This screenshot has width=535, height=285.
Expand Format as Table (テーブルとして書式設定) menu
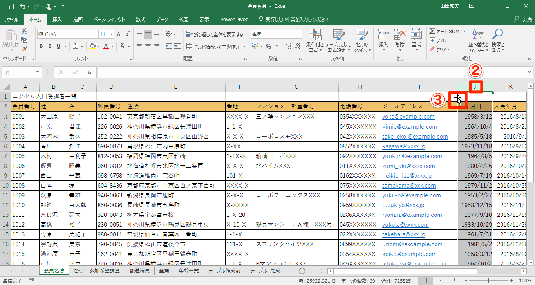pyautogui.click(x=338, y=40)
